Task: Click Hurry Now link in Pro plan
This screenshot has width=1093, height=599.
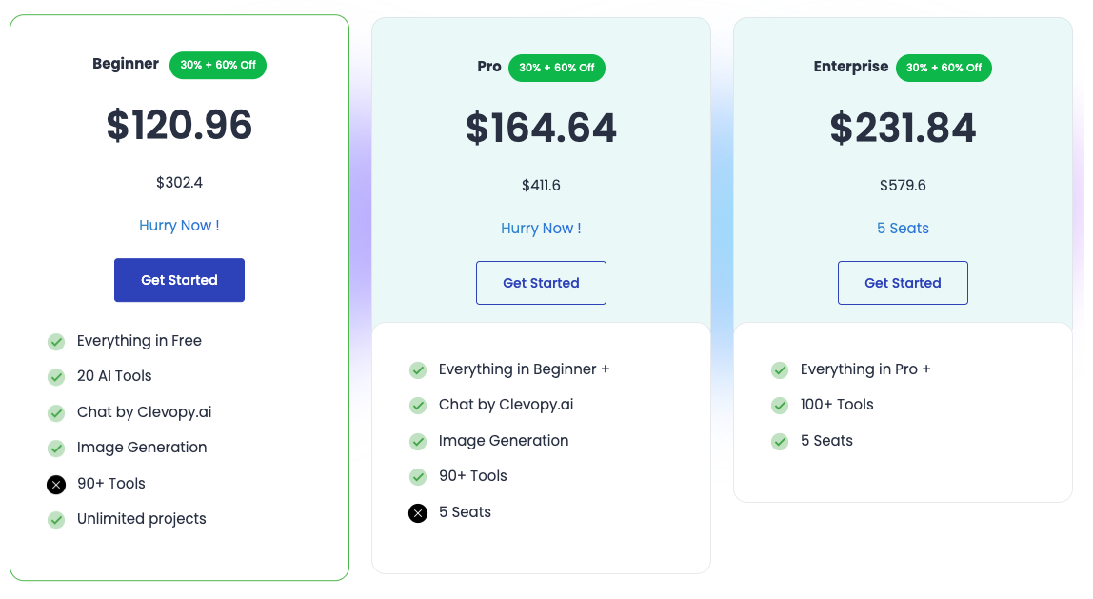Action: 541,229
